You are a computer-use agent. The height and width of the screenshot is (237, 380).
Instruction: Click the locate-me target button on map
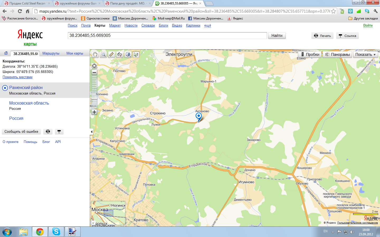94,66
